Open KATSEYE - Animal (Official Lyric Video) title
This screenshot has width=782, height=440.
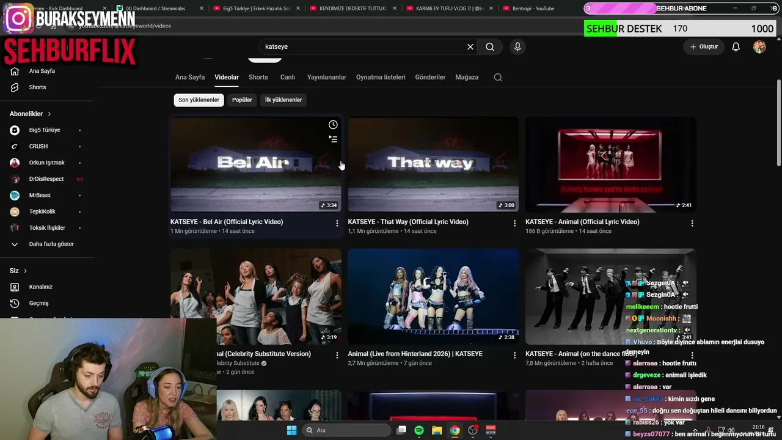[582, 222]
